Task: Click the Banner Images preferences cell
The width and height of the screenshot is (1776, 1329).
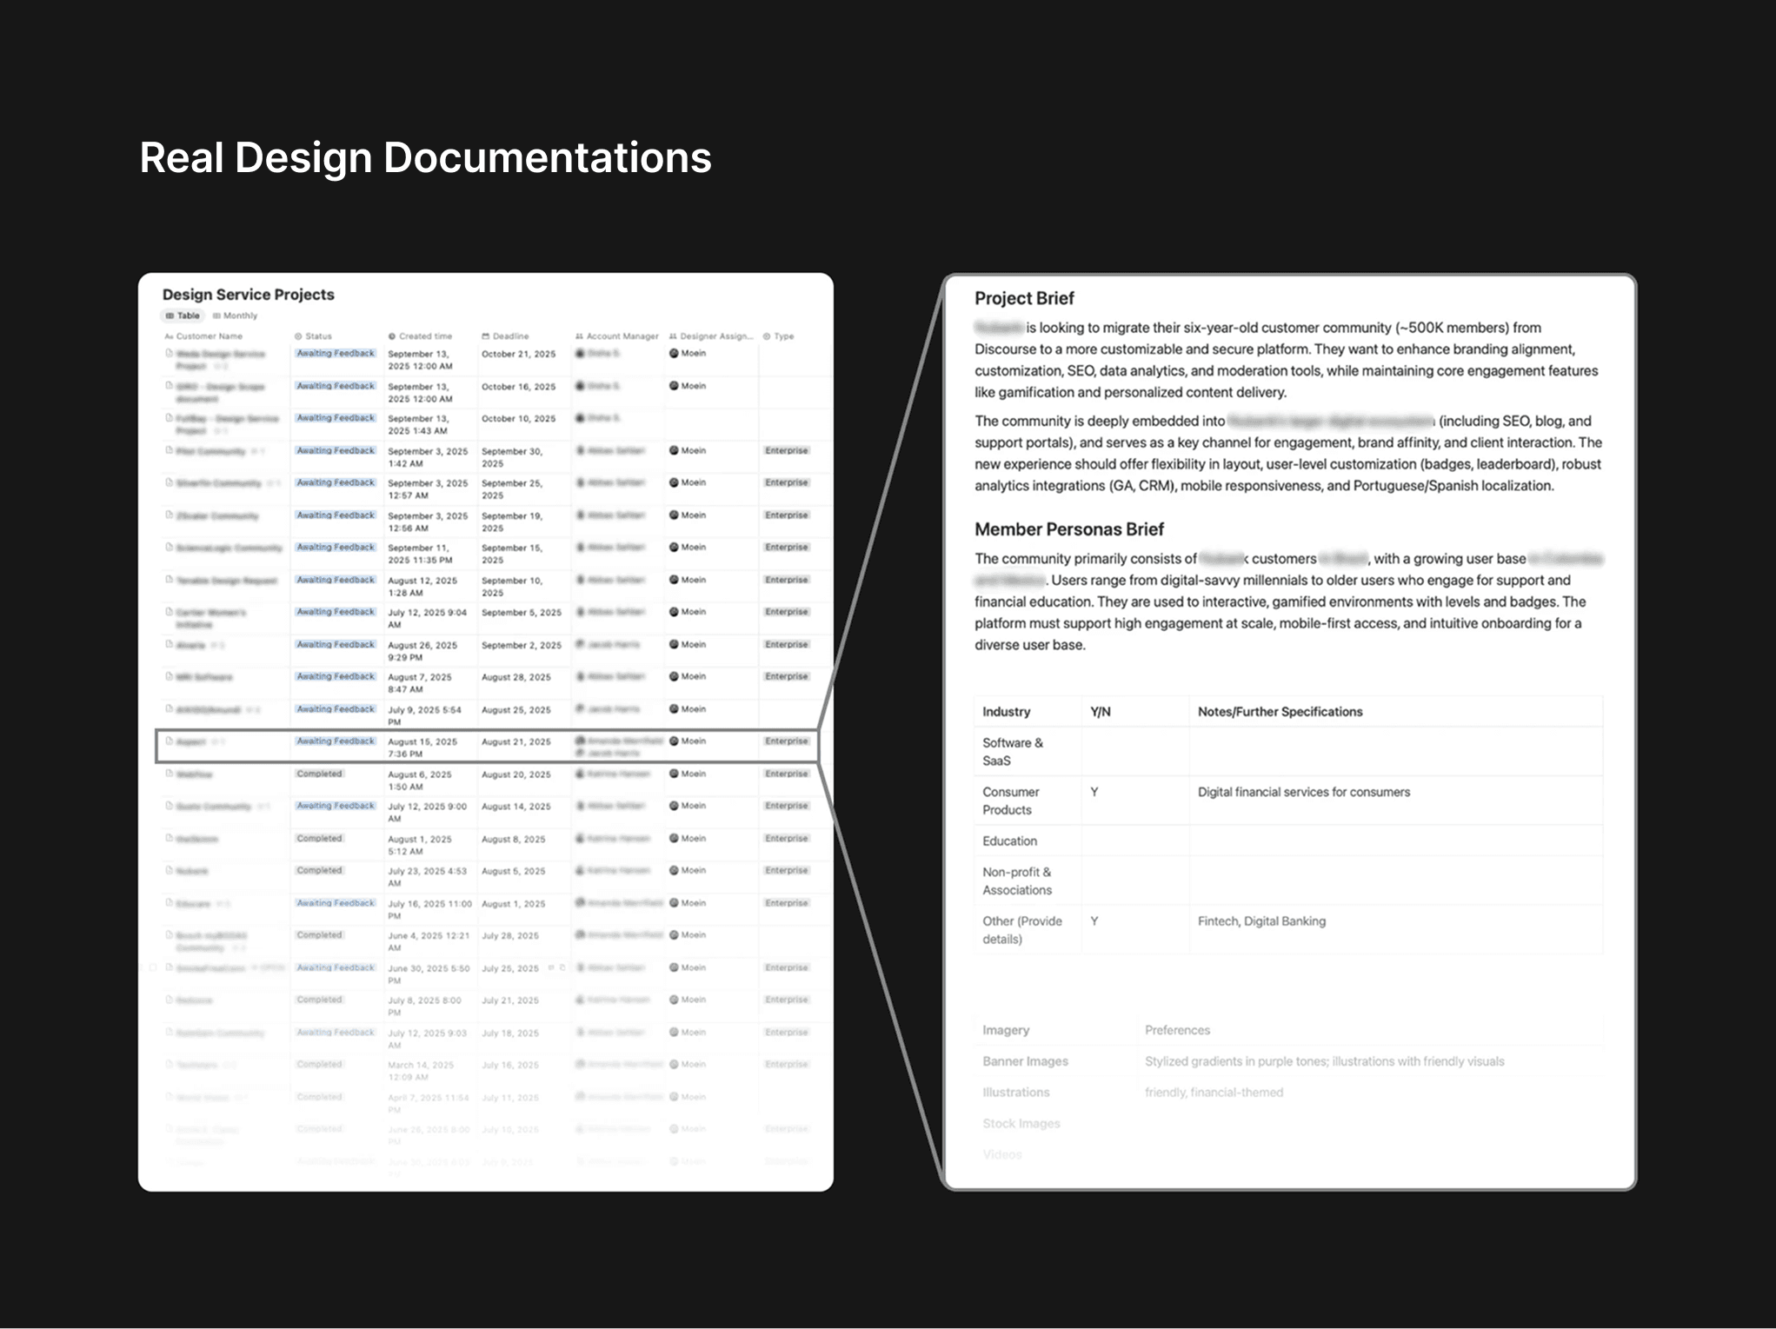Action: [x=1323, y=1061]
